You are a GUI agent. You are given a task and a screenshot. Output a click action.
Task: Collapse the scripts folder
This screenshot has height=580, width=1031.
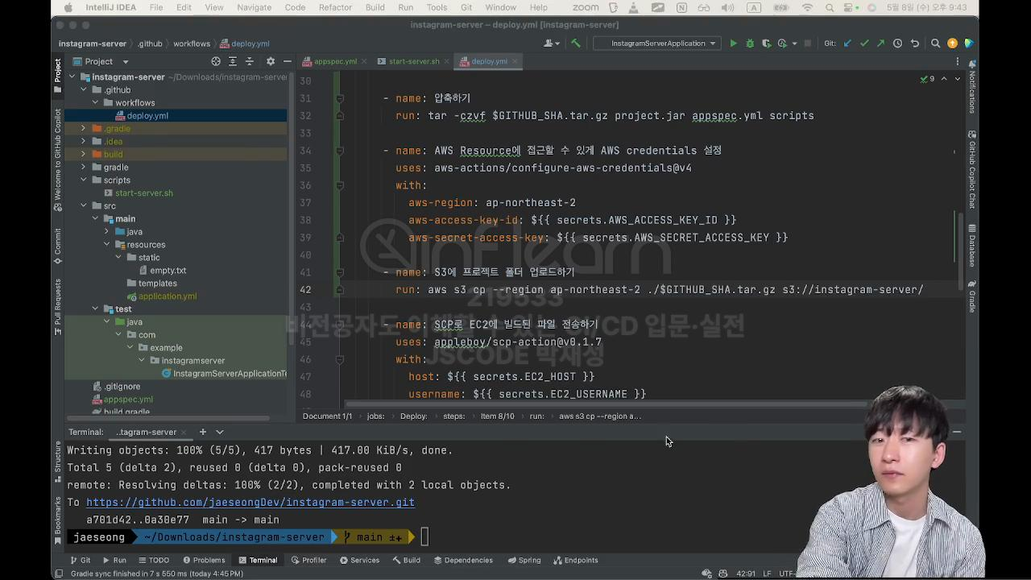pyautogui.click(x=83, y=180)
